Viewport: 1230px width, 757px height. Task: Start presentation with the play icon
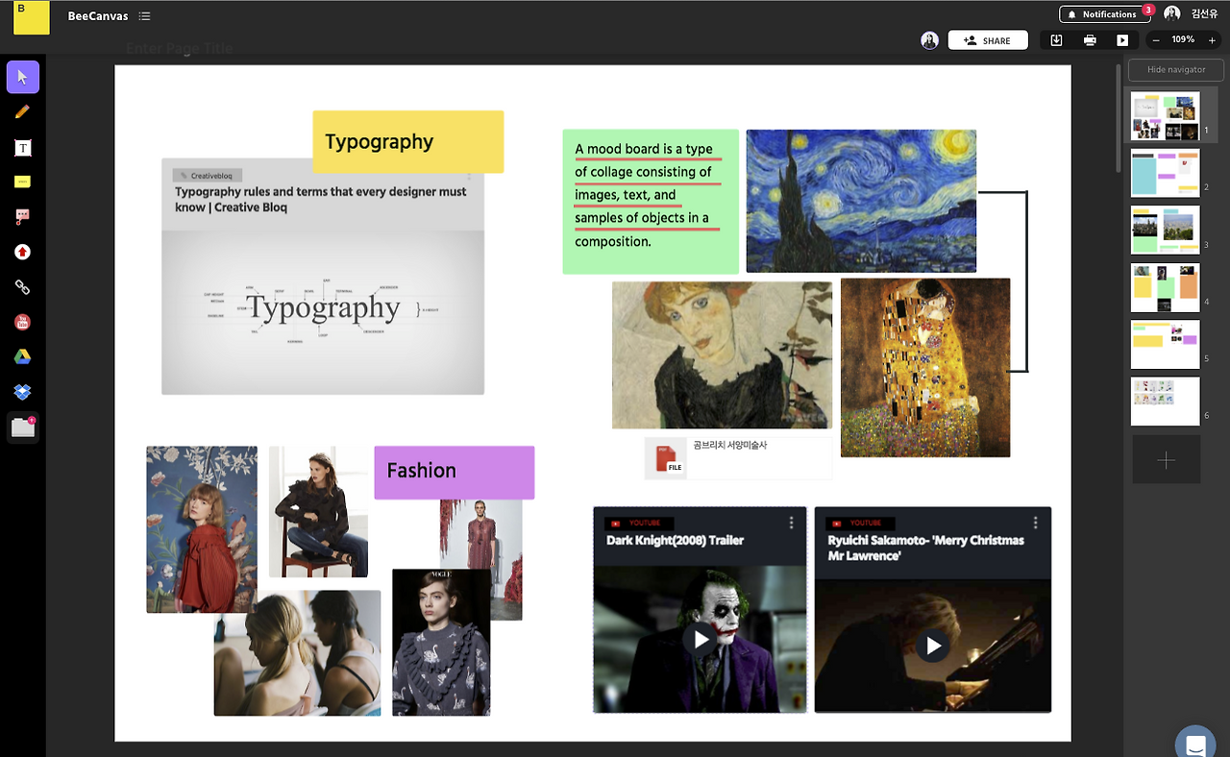pos(1122,40)
